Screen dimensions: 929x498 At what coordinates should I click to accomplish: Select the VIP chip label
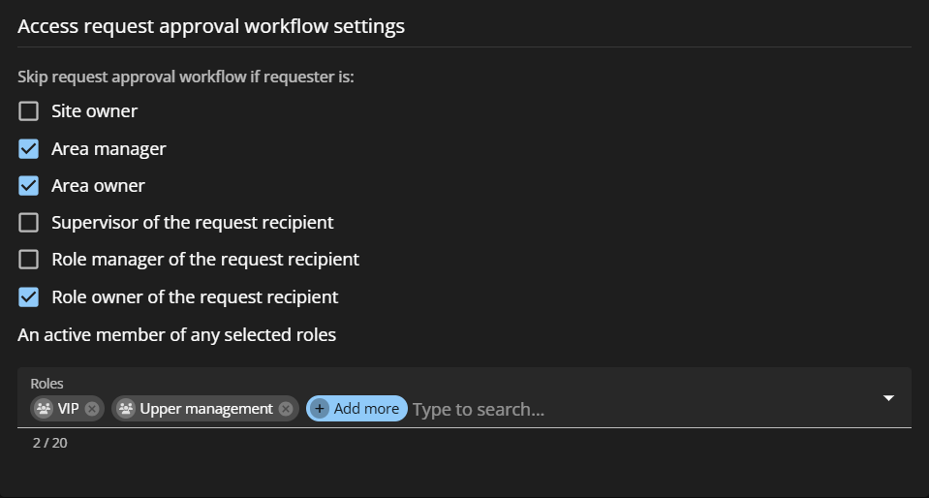[68, 409]
